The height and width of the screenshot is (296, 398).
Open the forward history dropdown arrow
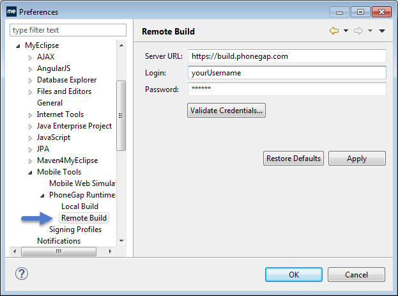(x=370, y=31)
